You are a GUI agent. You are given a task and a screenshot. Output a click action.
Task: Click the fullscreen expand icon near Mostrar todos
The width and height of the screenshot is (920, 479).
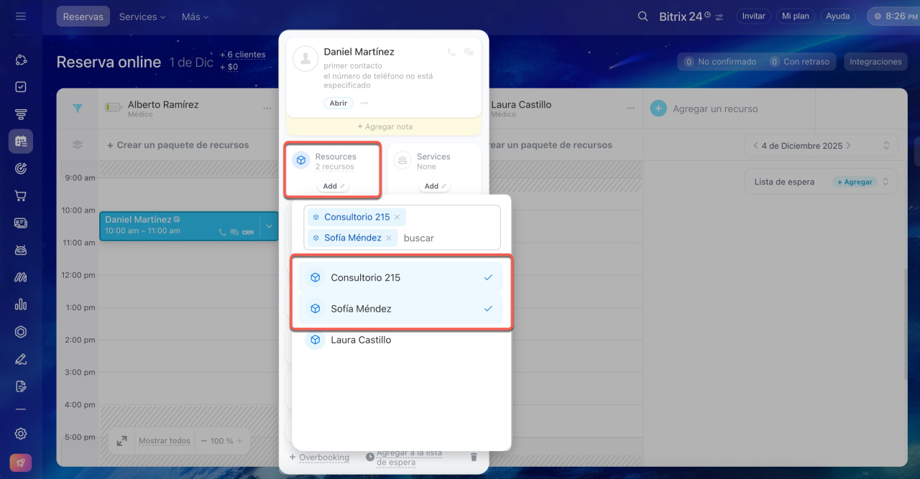tap(121, 441)
